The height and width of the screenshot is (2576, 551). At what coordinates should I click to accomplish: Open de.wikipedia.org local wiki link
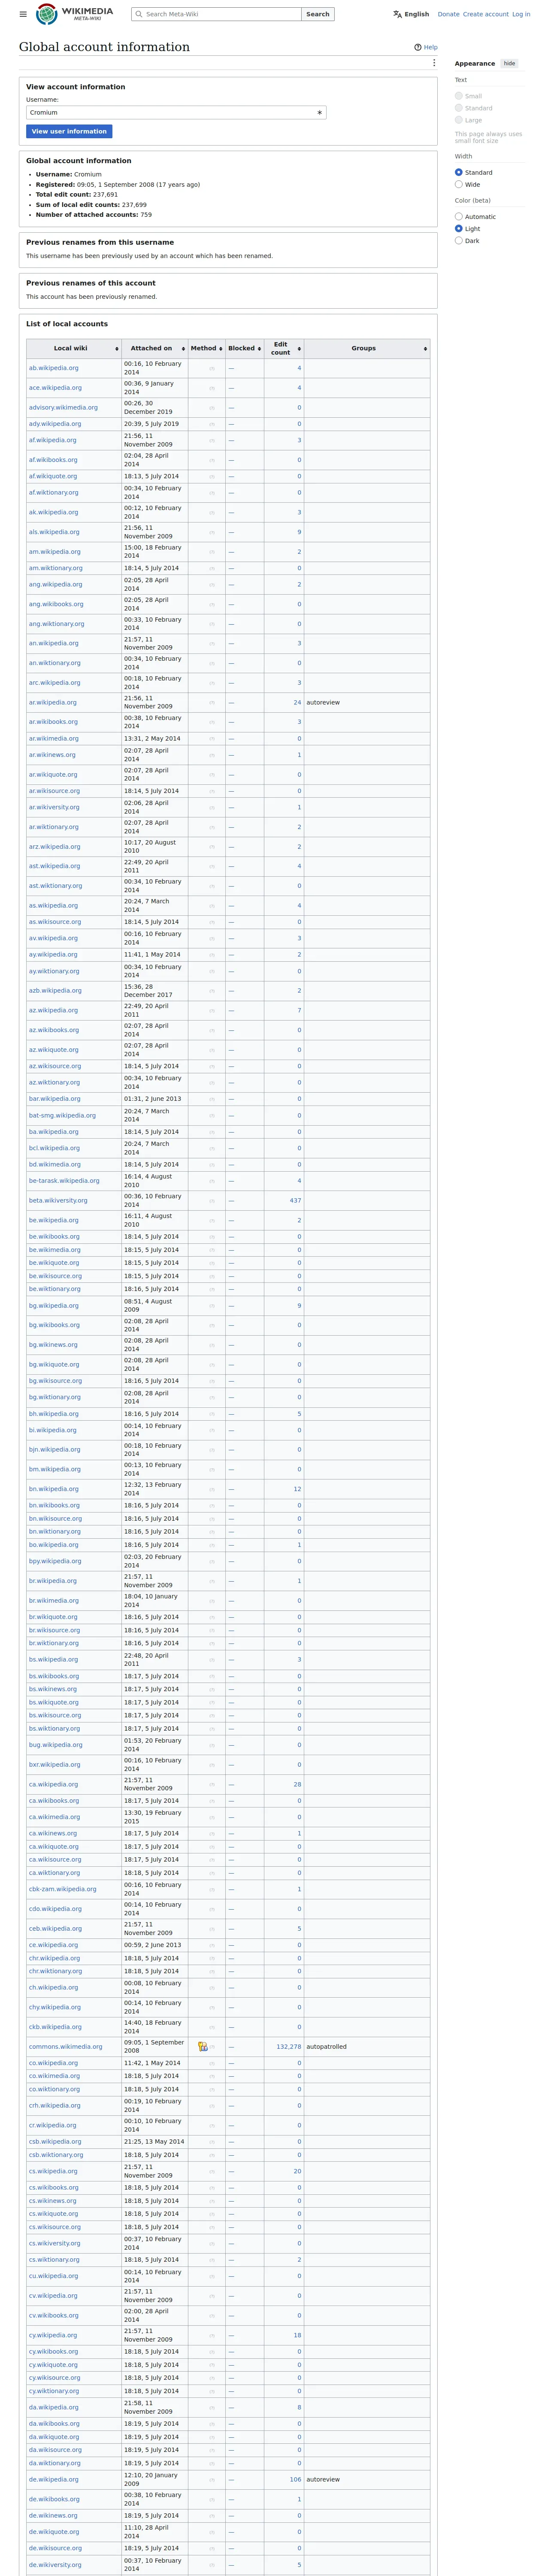pos(54,2480)
